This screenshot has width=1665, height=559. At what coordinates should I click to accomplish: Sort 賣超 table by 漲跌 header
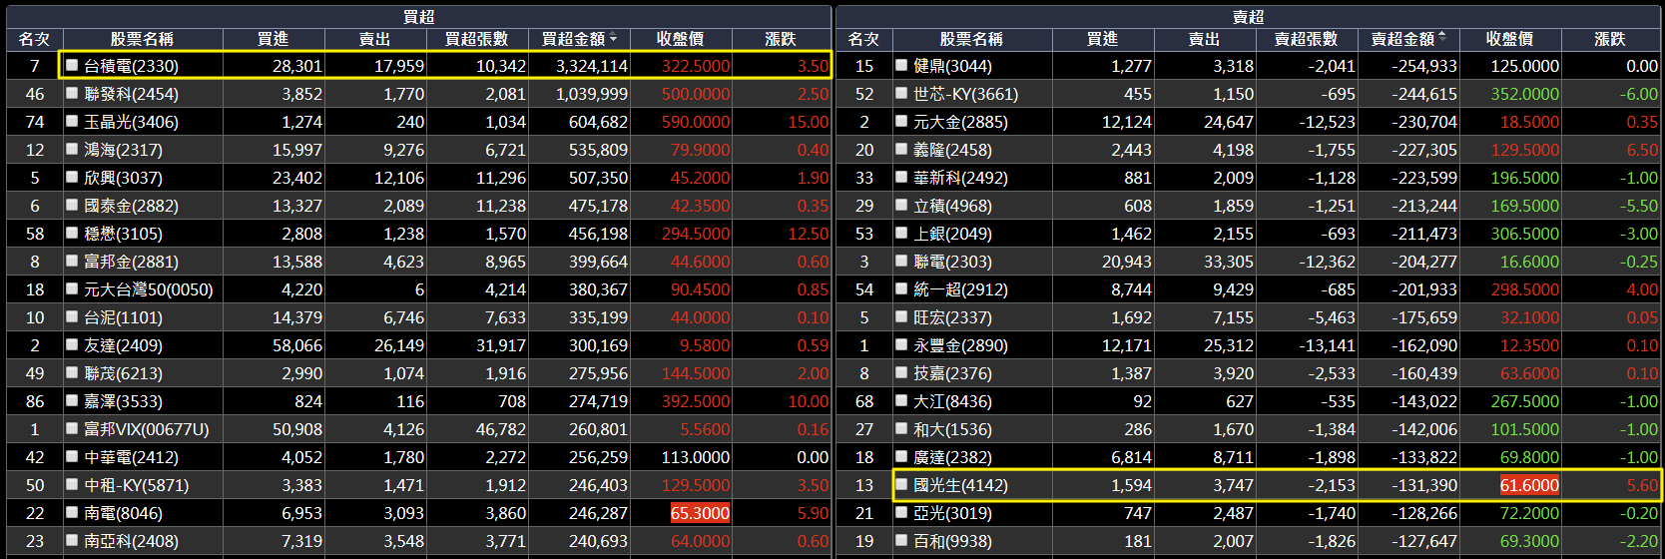1610,39
